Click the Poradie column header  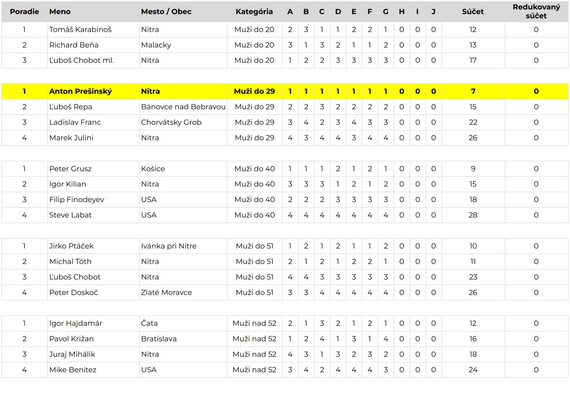click(24, 12)
